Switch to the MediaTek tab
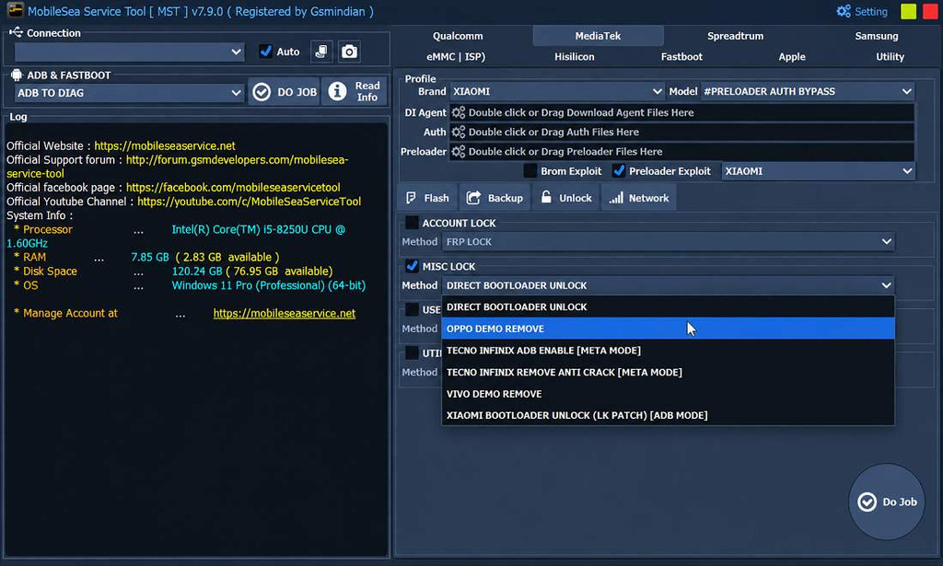This screenshot has width=943, height=566. 598,36
